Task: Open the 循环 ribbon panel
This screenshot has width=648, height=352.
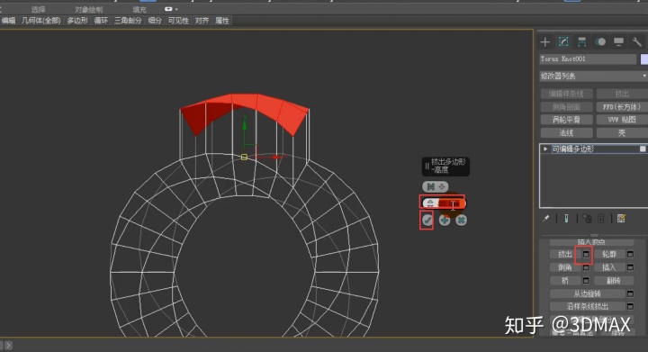Action: [x=101, y=20]
